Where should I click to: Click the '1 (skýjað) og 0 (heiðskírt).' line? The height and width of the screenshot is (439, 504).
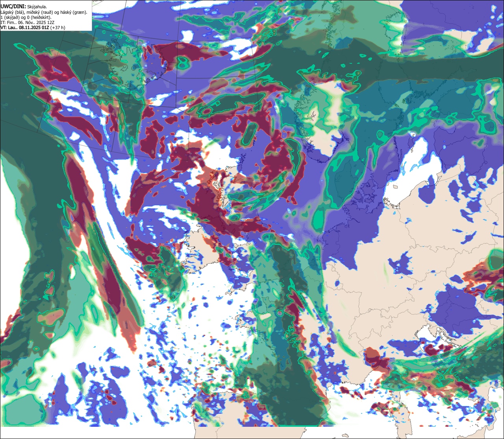pyautogui.click(x=26, y=18)
